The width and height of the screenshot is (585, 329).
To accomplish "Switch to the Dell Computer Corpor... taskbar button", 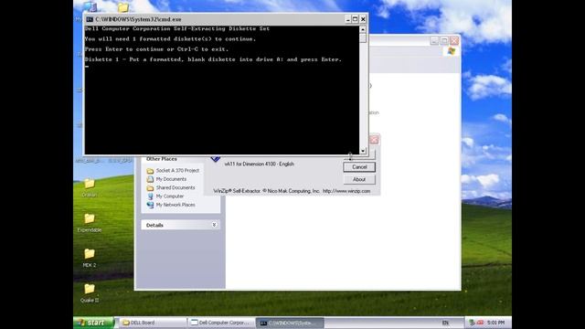I will [221, 323].
